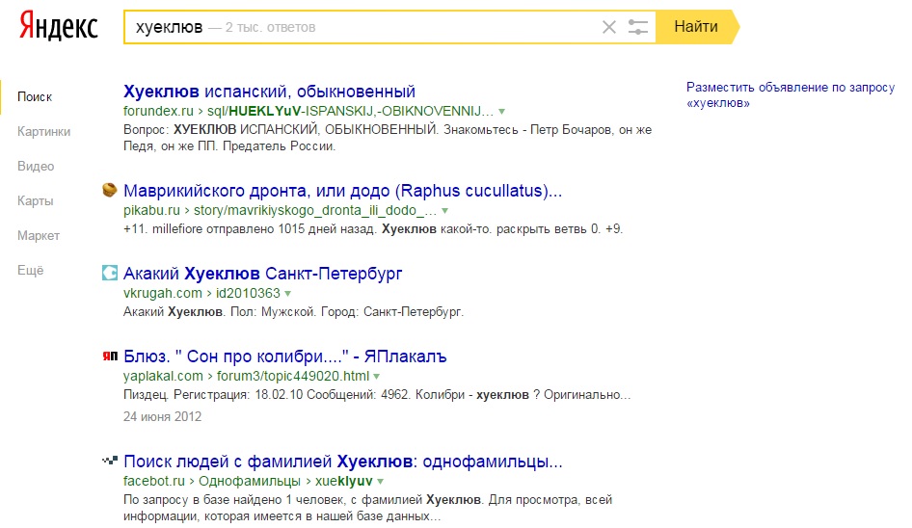Click the yaplakal.com domain link

[164, 376]
